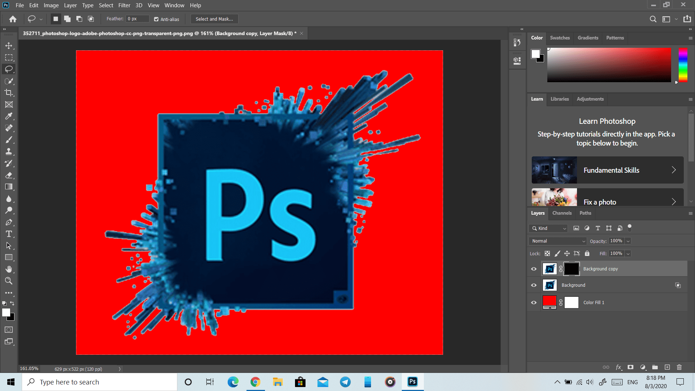Open the Fill dropdown arrow

tap(628, 254)
